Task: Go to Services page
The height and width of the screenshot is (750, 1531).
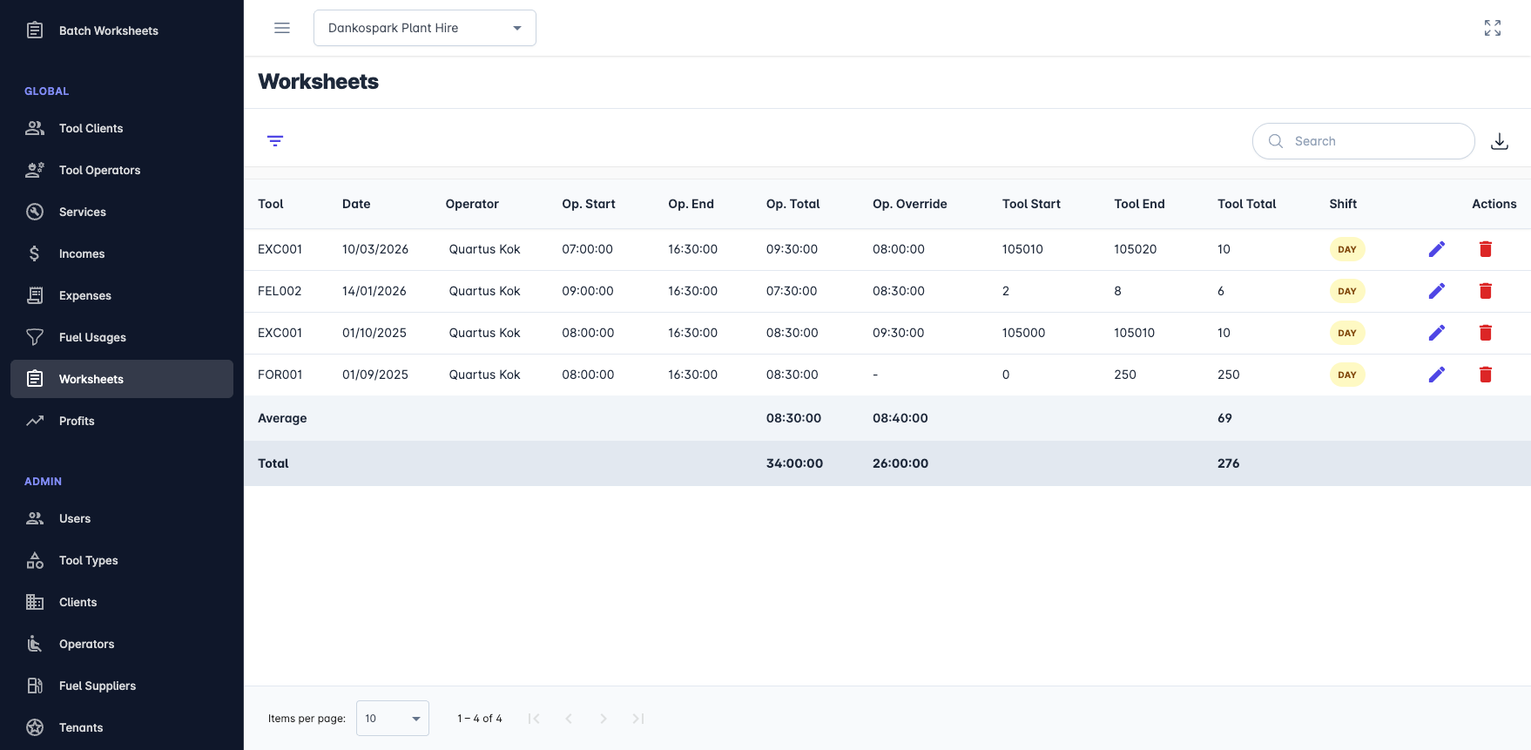Action: click(122, 212)
